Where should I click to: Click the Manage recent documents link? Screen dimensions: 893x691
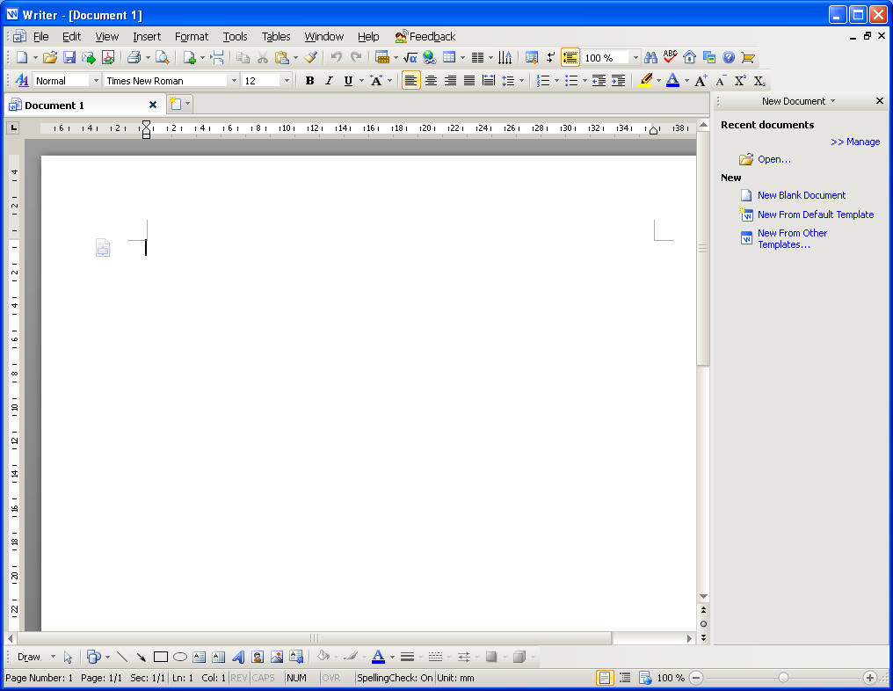[855, 142]
